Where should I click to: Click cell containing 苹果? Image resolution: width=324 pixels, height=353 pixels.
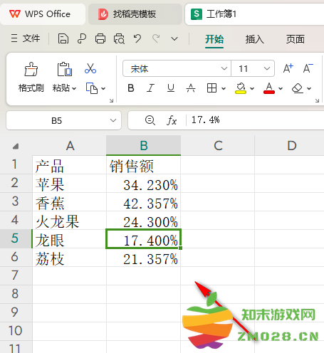[69, 184]
